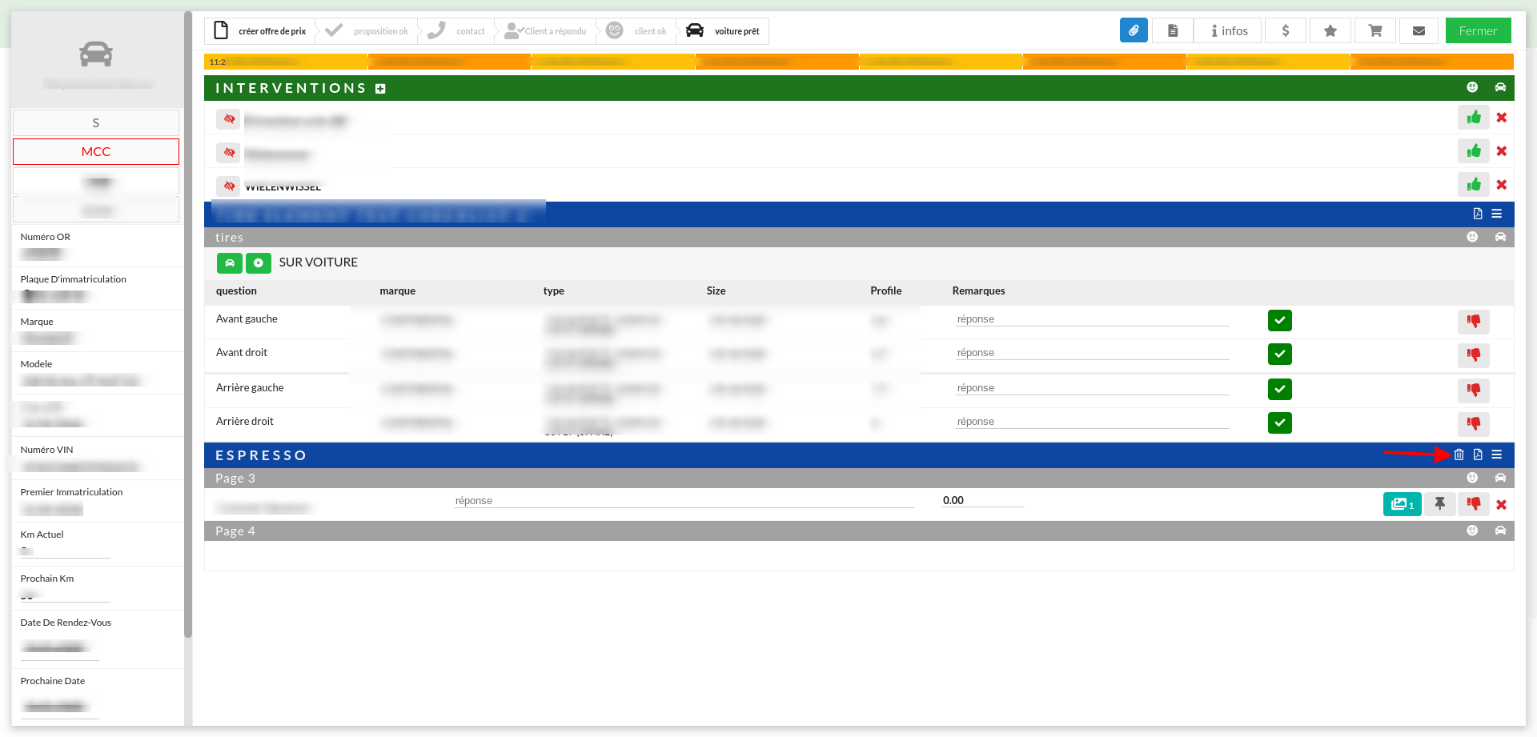Open hamburger menu in ESPRESSO header
Screen dimensions: 1537x737
[x=1497, y=455]
